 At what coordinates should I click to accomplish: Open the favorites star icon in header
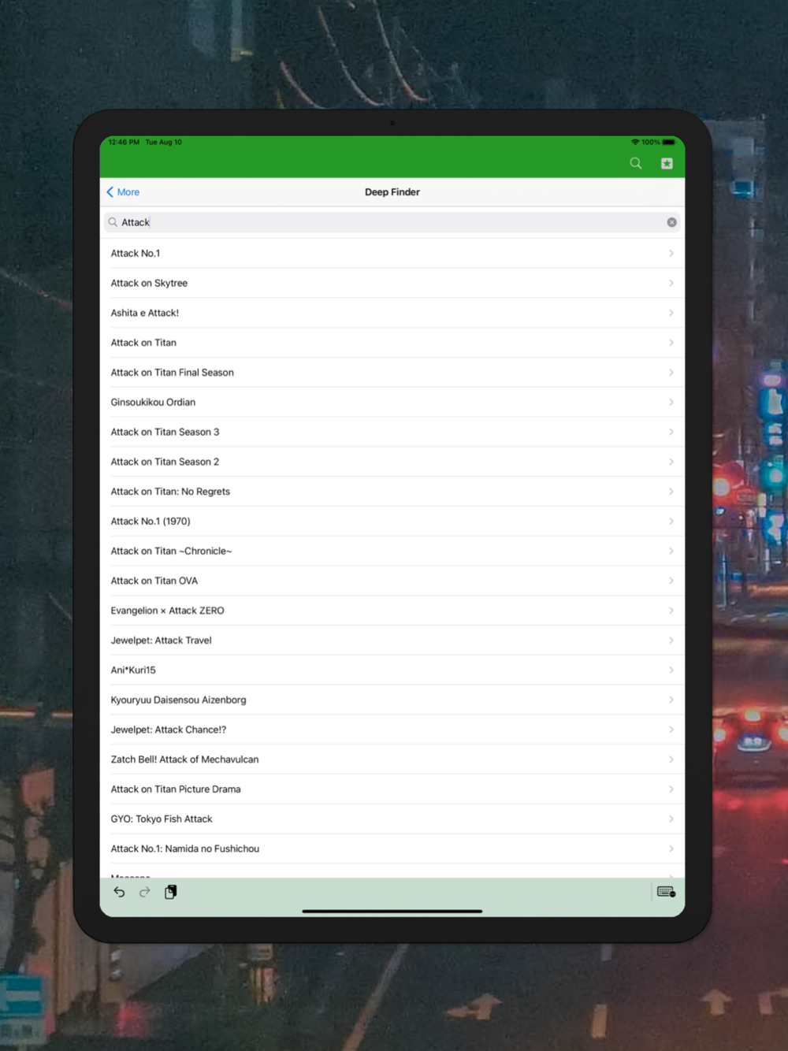point(667,163)
